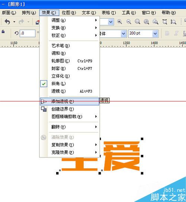186x202 pixels.
Task: Open the undo history dropdown arrow
Action: click(14, 22)
